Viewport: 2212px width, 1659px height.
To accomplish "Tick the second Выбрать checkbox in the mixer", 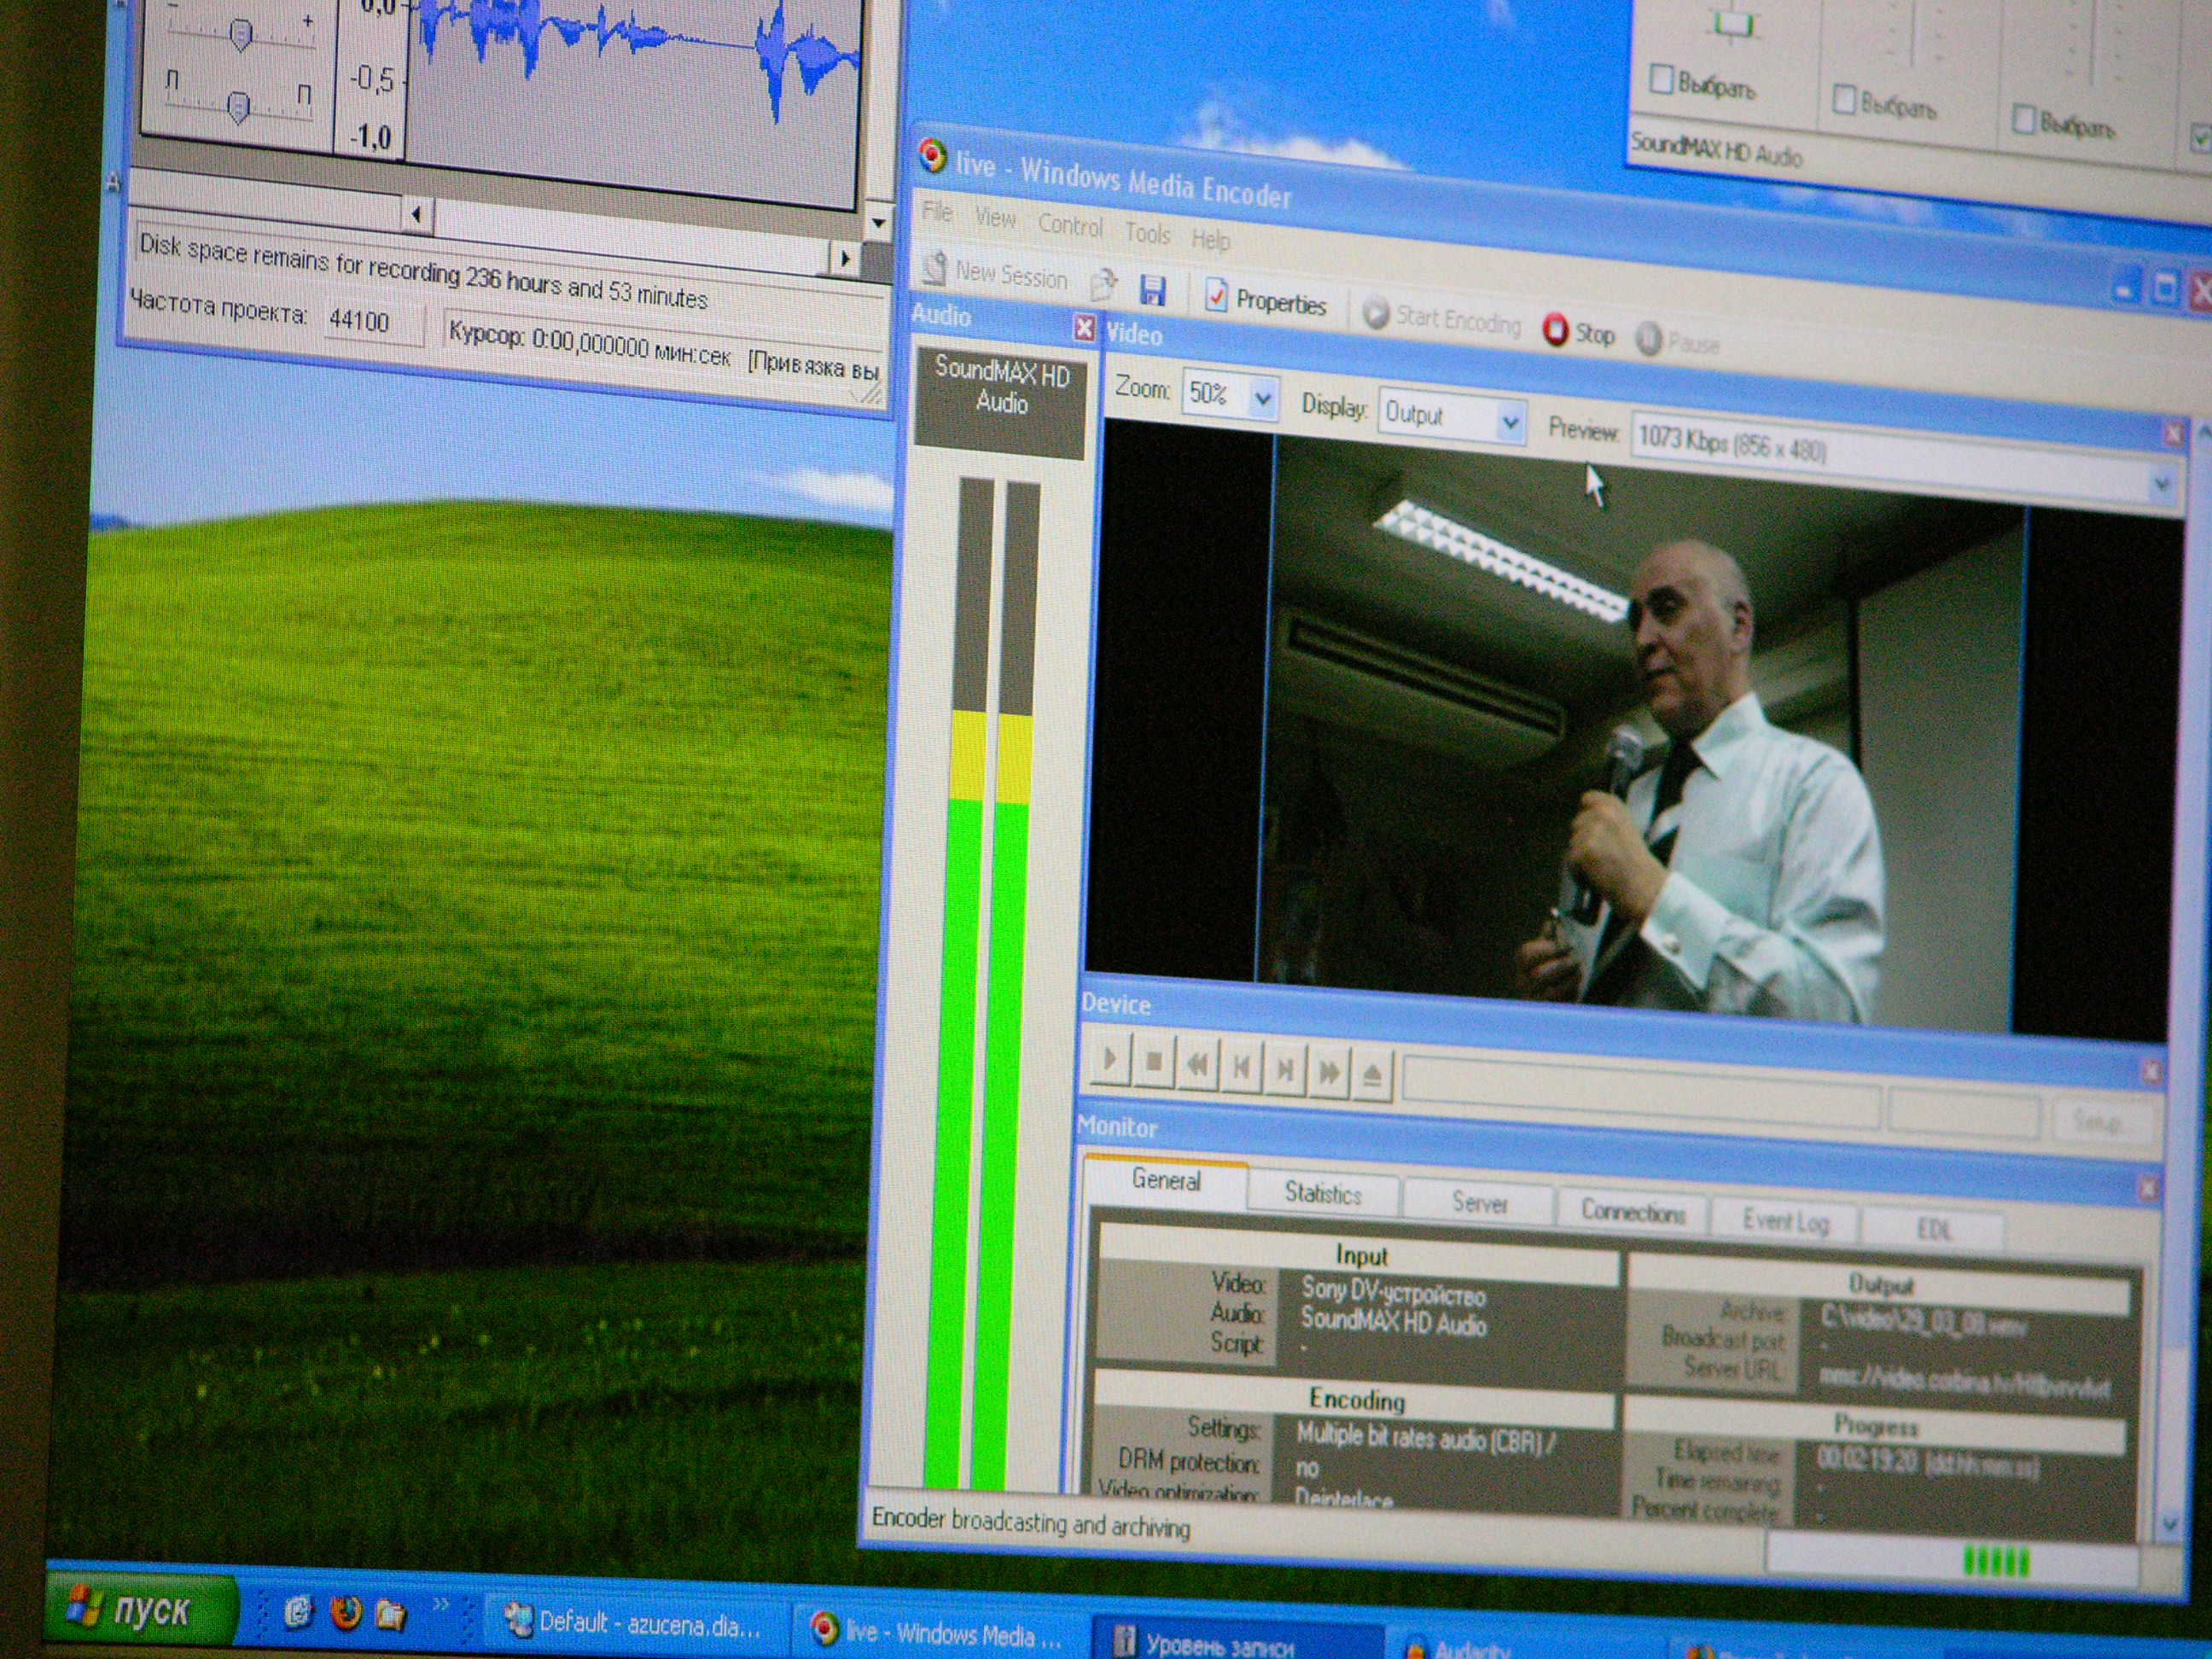I will click(1844, 100).
